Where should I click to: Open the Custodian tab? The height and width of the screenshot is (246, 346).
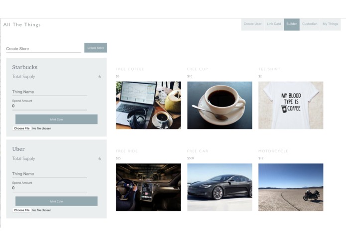pos(310,24)
